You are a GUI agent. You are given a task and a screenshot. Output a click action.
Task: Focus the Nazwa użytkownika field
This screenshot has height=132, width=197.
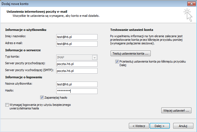(x=77, y=84)
